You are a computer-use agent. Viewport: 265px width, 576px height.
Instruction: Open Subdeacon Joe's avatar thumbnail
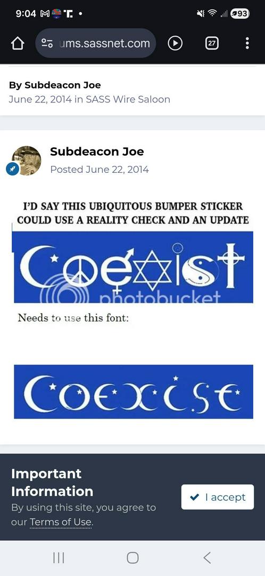click(27, 161)
